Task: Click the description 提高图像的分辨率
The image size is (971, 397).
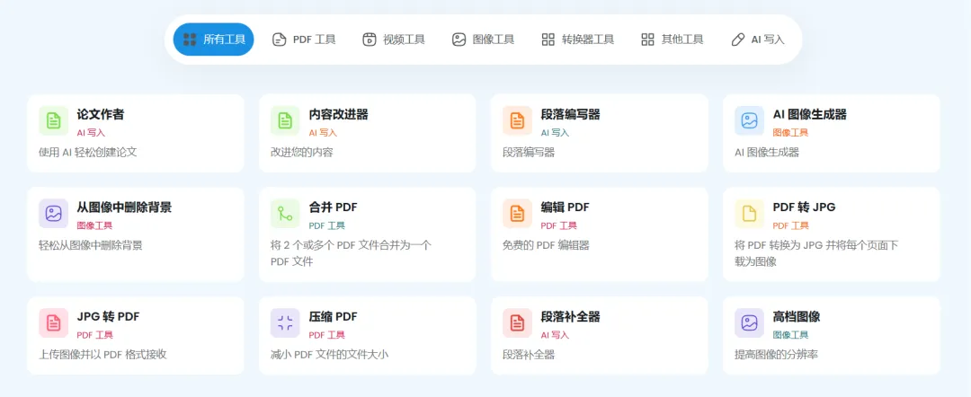Action: pos(778,354)
